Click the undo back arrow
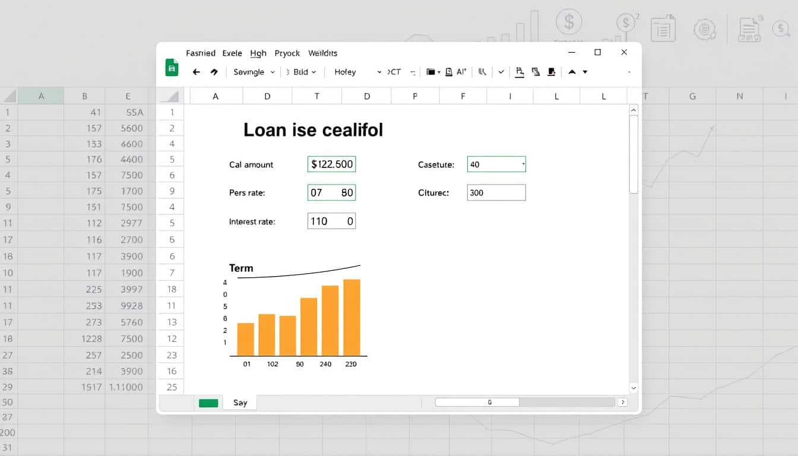798x456 pixels. (x=197, y=72)
